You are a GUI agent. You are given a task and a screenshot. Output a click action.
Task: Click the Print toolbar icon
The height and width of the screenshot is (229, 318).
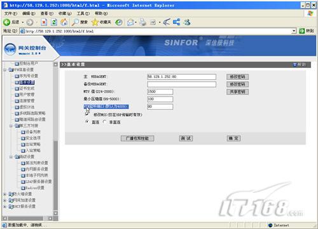(x=142, y=22)
